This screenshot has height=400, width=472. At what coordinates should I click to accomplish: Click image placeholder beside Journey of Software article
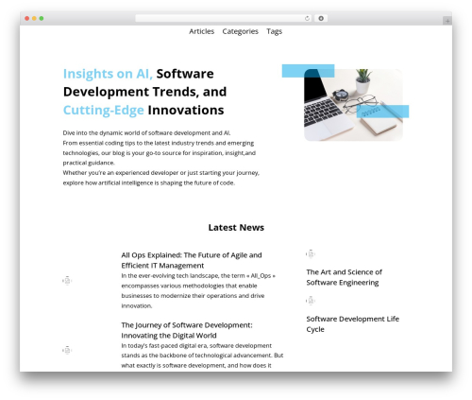coord(67,350)
